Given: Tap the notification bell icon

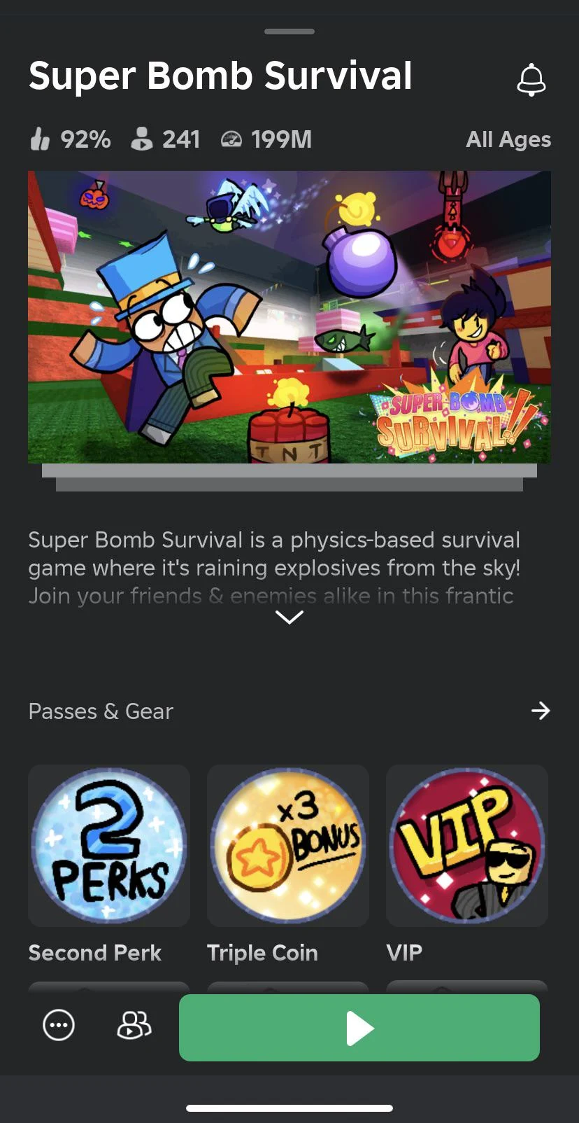Looking at the screenshot, I should click(x=531, y=80).
